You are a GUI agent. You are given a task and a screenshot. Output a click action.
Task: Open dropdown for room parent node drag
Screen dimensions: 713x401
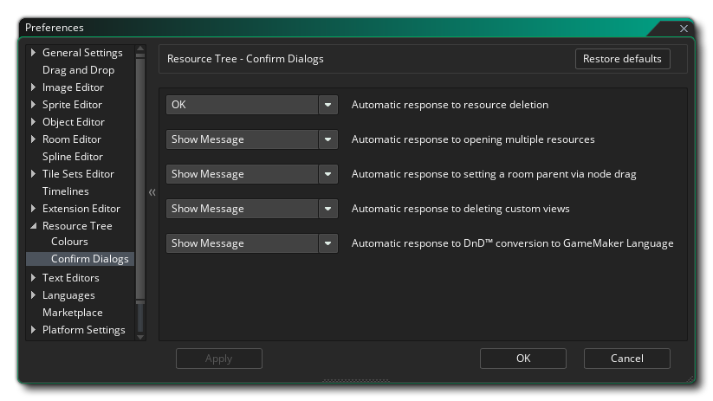pyautogui.click(x=328, y=174)
